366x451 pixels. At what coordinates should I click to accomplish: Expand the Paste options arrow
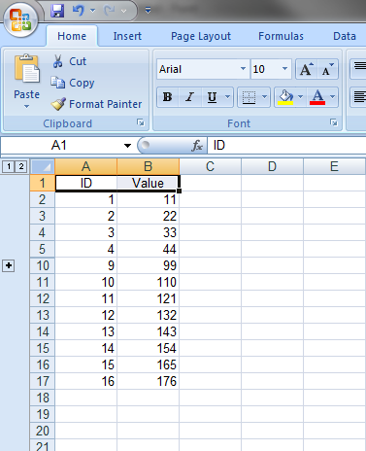(x=26, y=106)
